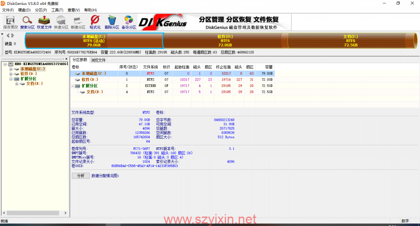Screen dimensions: 420x226
Task: Click the DiskGenius logo banner
Action: [214, 22]
